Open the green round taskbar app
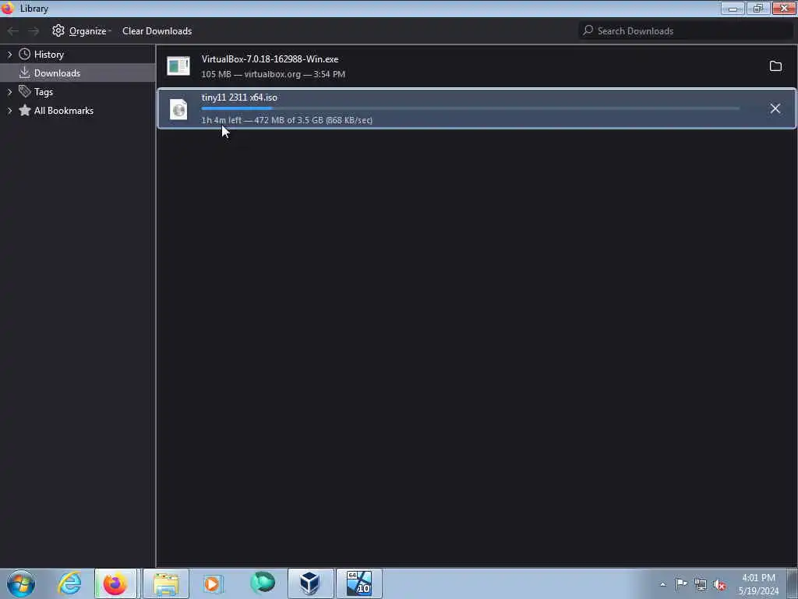 [x=262, y=583]
